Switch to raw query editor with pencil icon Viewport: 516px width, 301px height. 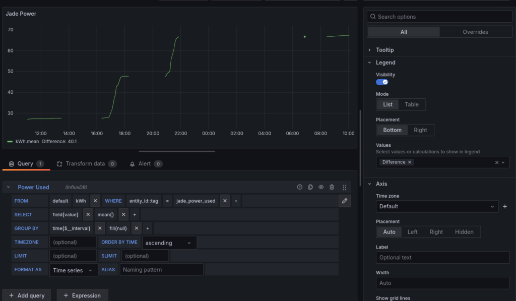(x=345, y=201)
